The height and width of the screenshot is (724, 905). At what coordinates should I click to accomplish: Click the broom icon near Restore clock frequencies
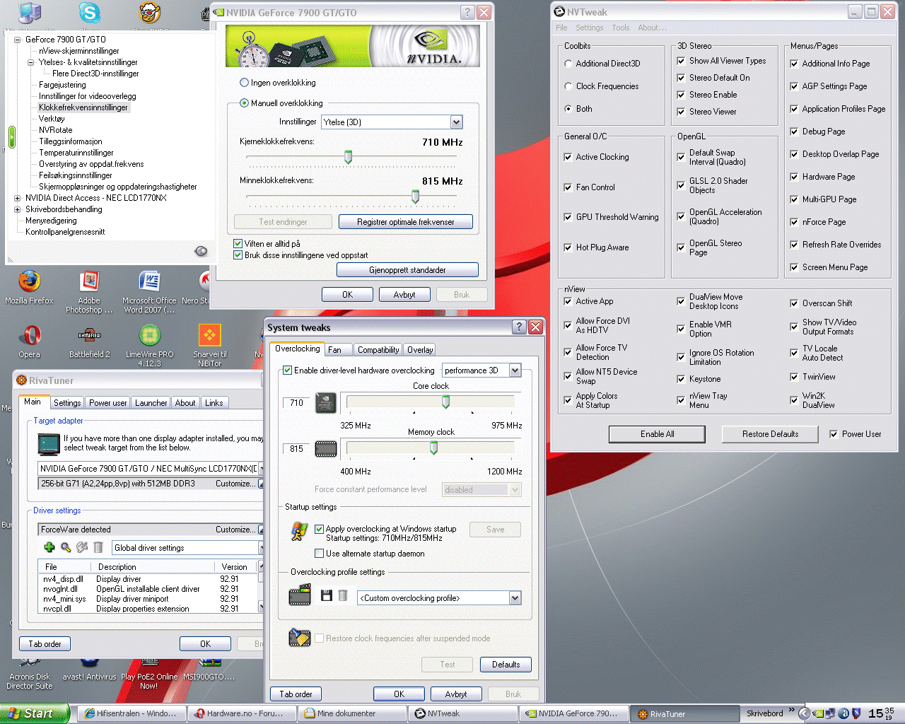point(300,637)
